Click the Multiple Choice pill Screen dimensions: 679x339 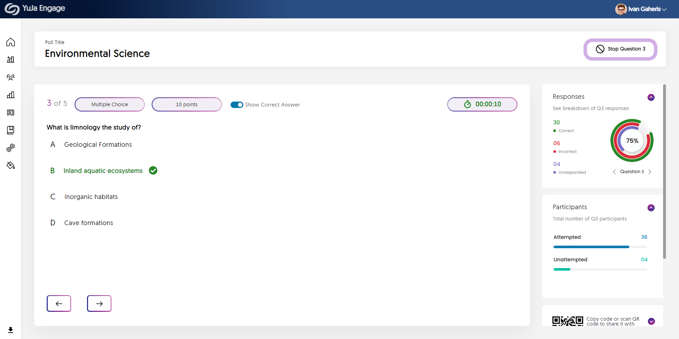pyautogui.click(x=110, y=104)
